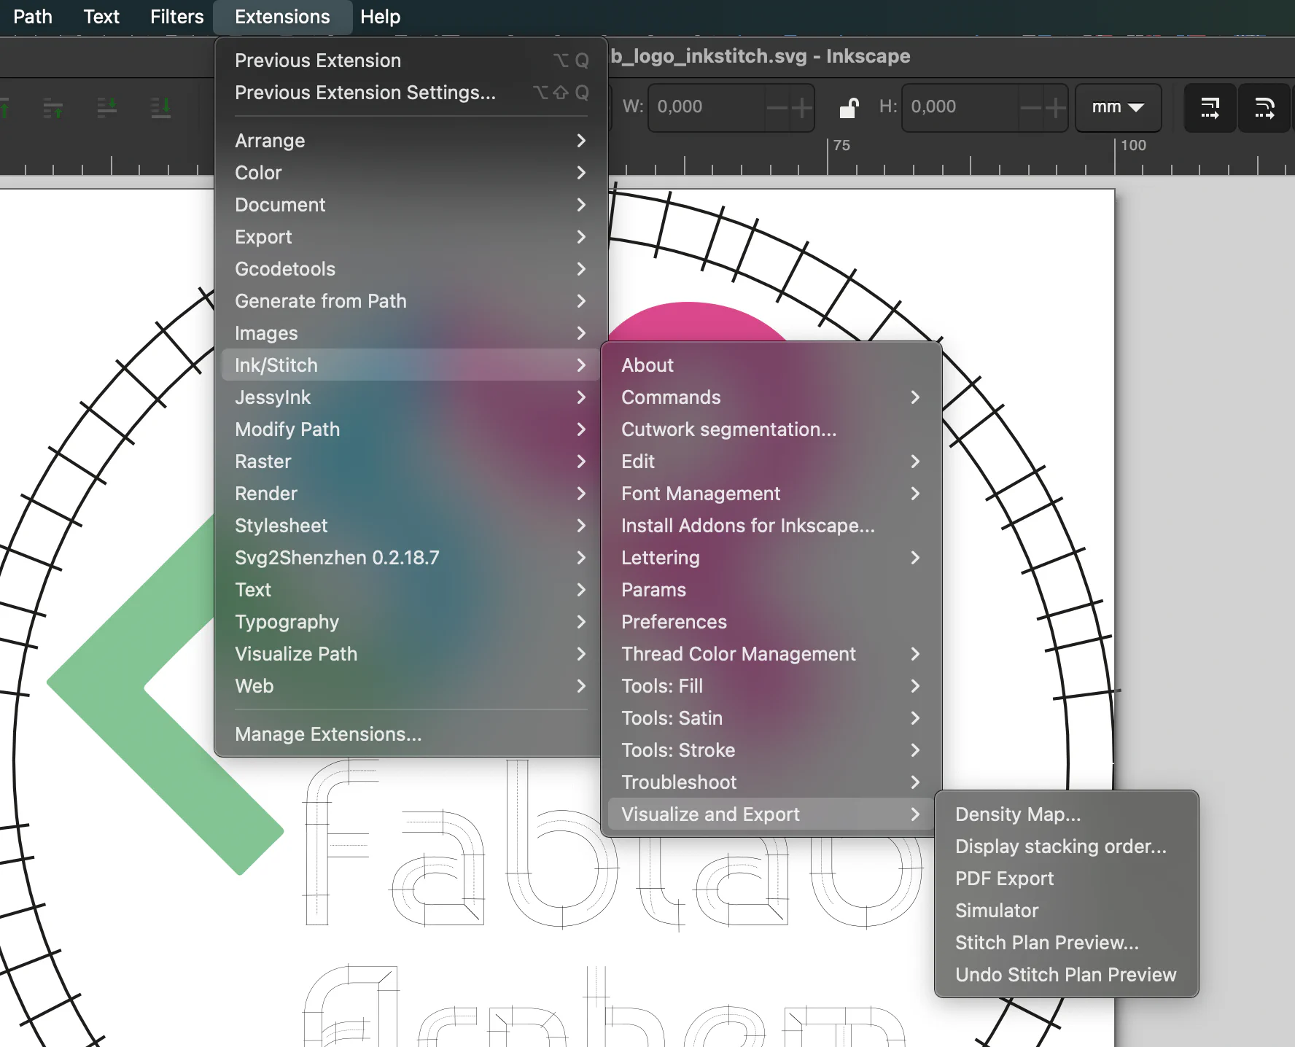
Task: Open the Text menu in menu bar
Action: tap(101, 17)
